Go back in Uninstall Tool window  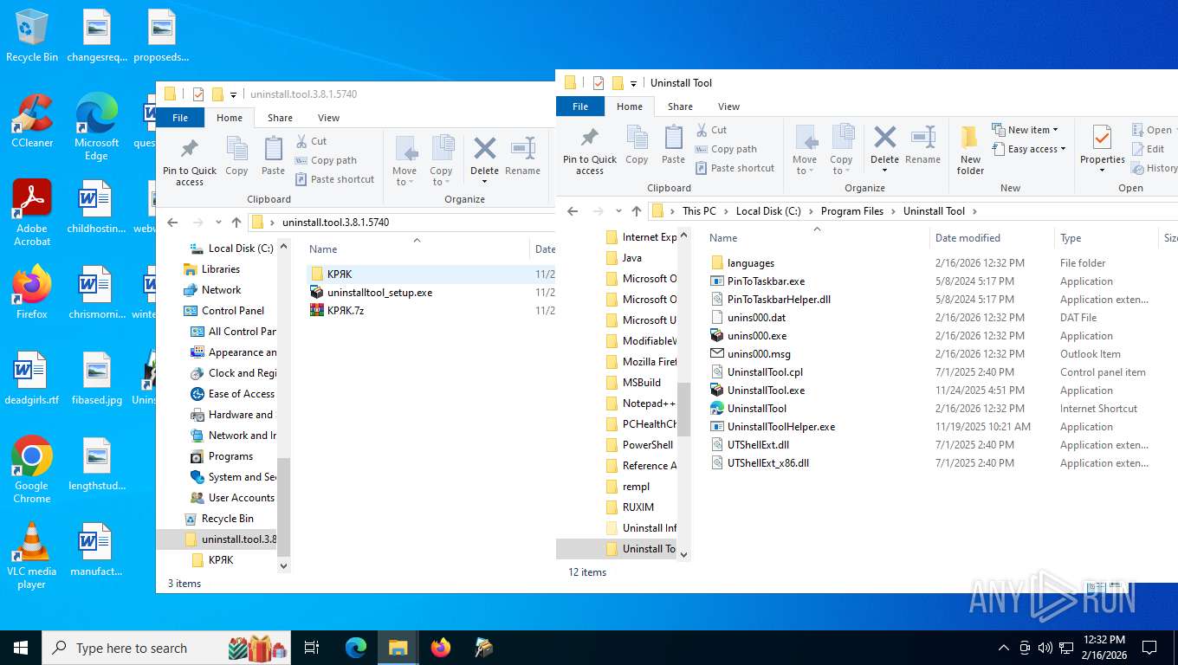click(573, 211)
